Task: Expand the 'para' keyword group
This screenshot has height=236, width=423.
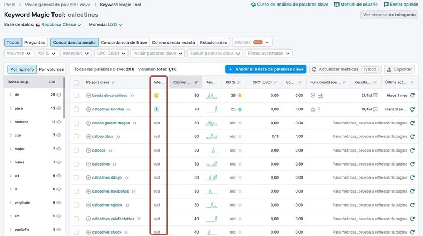Action: [11, 108]
